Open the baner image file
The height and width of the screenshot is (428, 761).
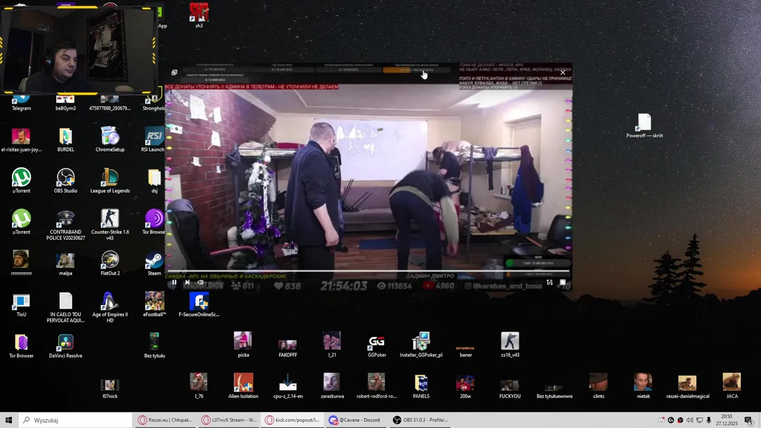pos(466,351)
